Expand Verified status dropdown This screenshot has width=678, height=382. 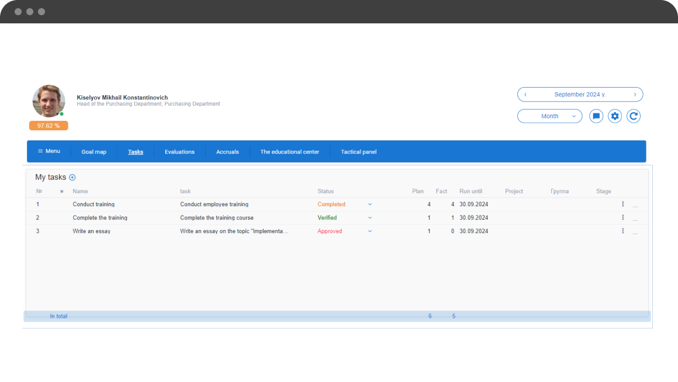[x=370, y=218]
